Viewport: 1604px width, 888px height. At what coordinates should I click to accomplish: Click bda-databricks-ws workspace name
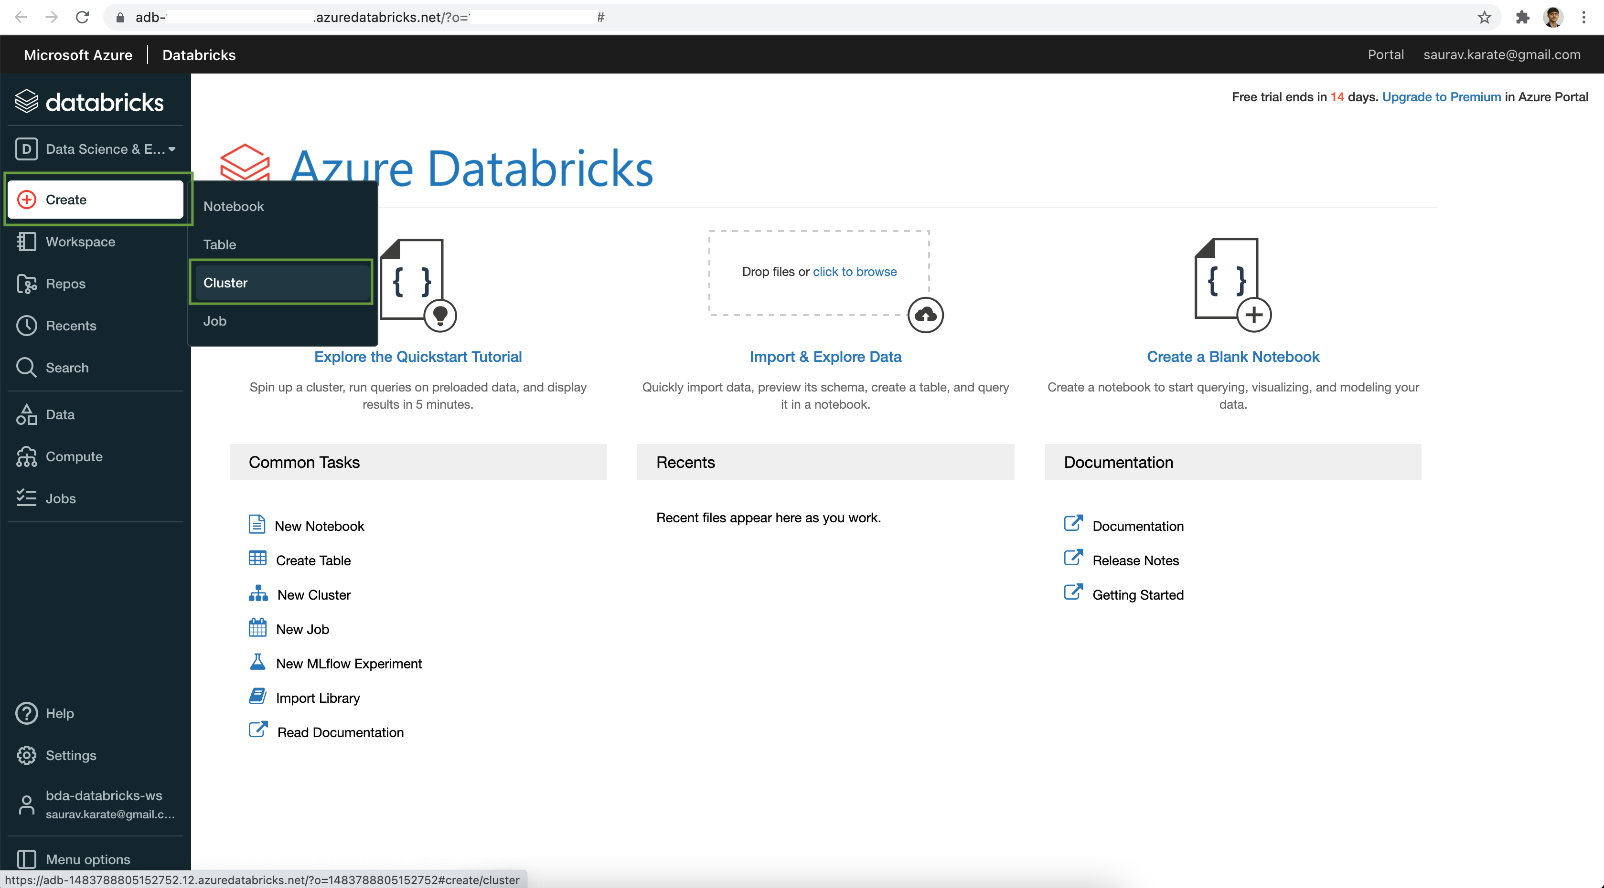point(104,796)
